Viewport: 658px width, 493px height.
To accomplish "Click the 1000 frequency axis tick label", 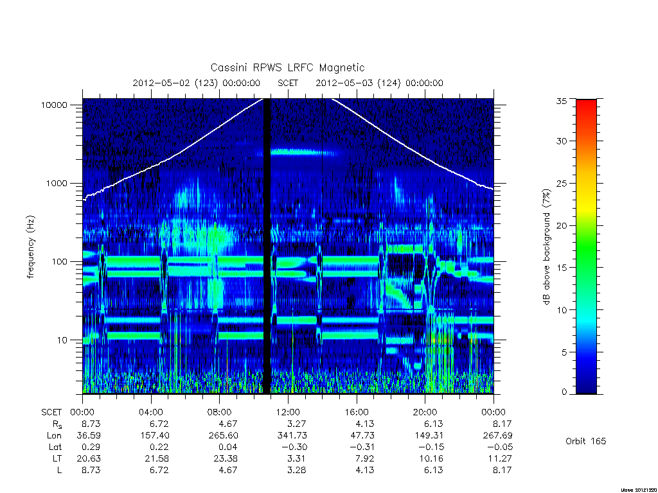I will coord(57,184).
